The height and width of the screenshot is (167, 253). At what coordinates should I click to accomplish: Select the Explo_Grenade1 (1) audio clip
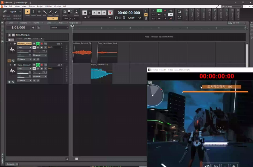click(x=101, y=74)
